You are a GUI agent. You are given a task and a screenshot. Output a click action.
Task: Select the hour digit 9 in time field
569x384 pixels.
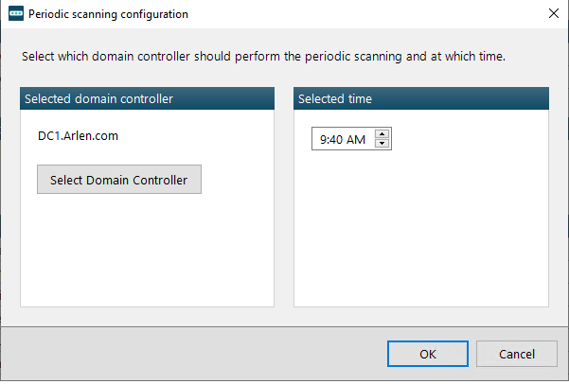click(x=324, y=139)
